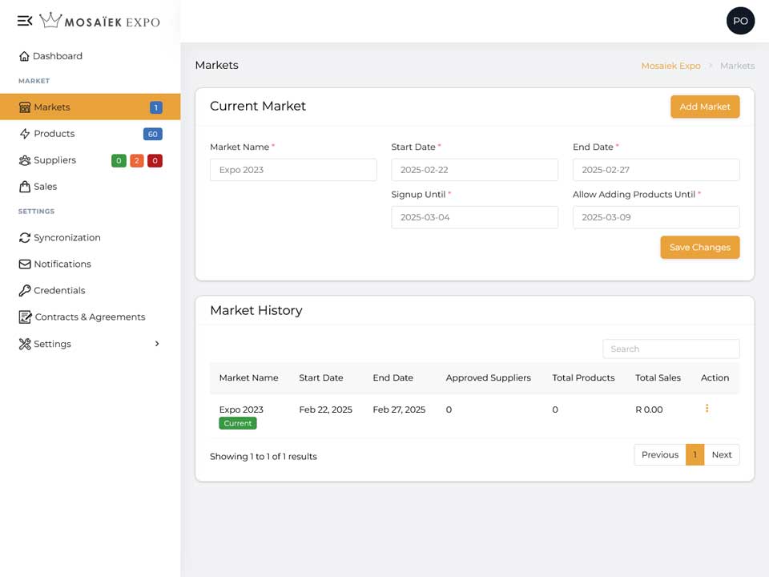Click the Market History search box
The height and width of the screenshot is (577, 769).
(671, 349)
